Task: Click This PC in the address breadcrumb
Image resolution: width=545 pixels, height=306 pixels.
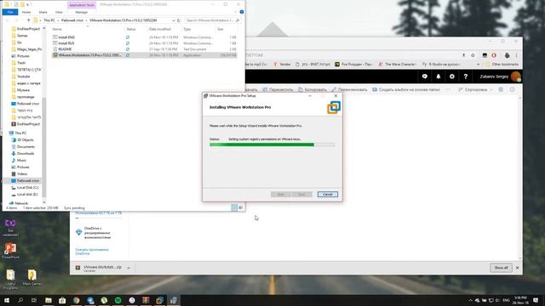Action: coord(49,20)
